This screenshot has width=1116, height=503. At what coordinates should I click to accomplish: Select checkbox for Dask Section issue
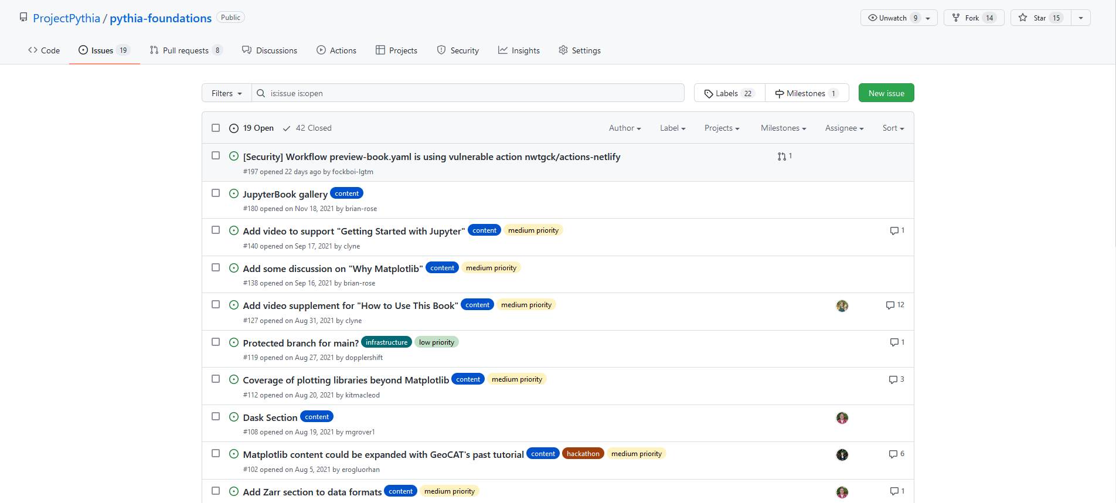click(216, 416)
